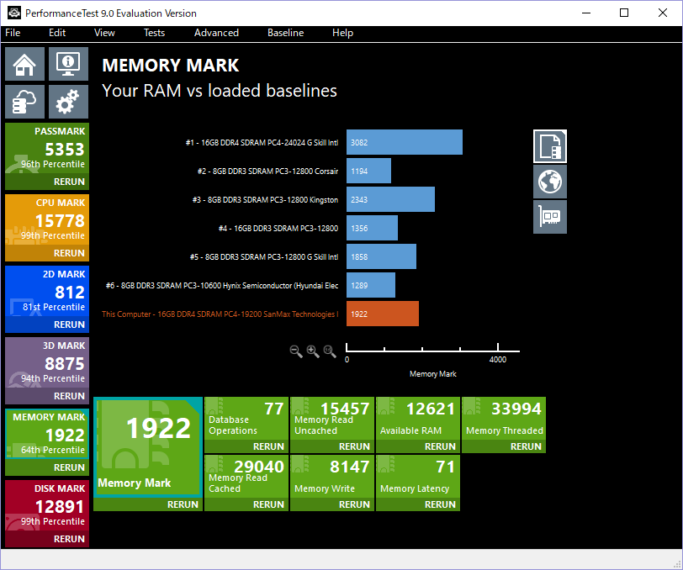Screen dimensions: 683x570
Task: Select the loaded baselines chart view icon
Action: [x=550, y=146]
